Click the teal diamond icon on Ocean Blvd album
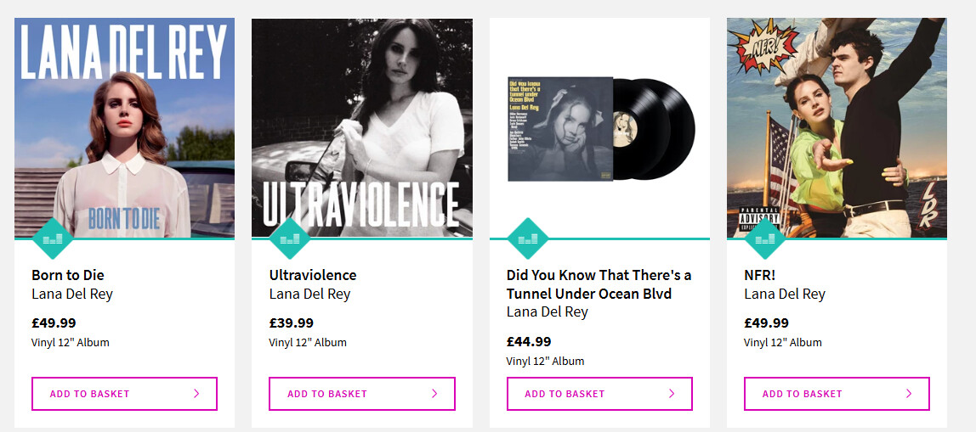976x432 pixels. pos(528,238)
